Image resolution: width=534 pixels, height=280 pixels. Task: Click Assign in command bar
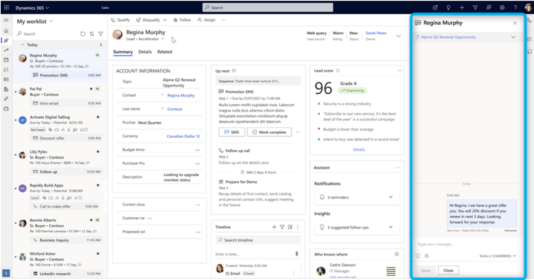[206, 20]
